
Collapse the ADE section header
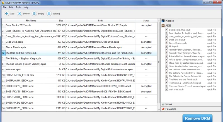click(191, 26)
